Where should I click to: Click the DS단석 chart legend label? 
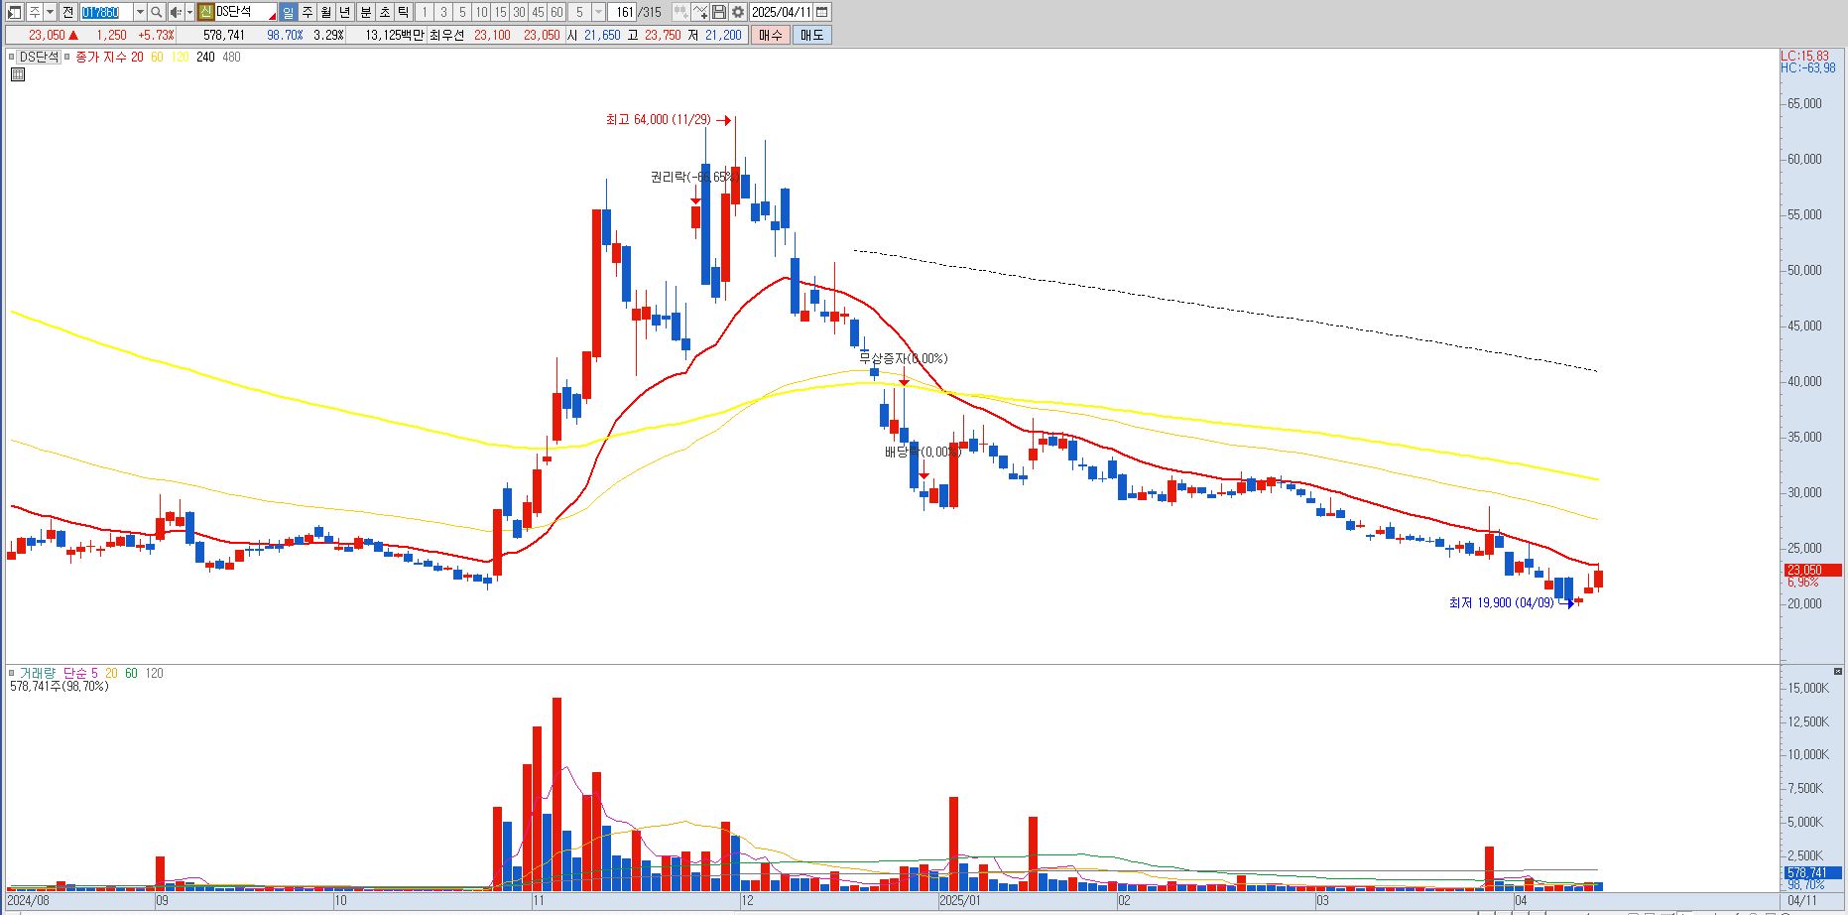40,57
